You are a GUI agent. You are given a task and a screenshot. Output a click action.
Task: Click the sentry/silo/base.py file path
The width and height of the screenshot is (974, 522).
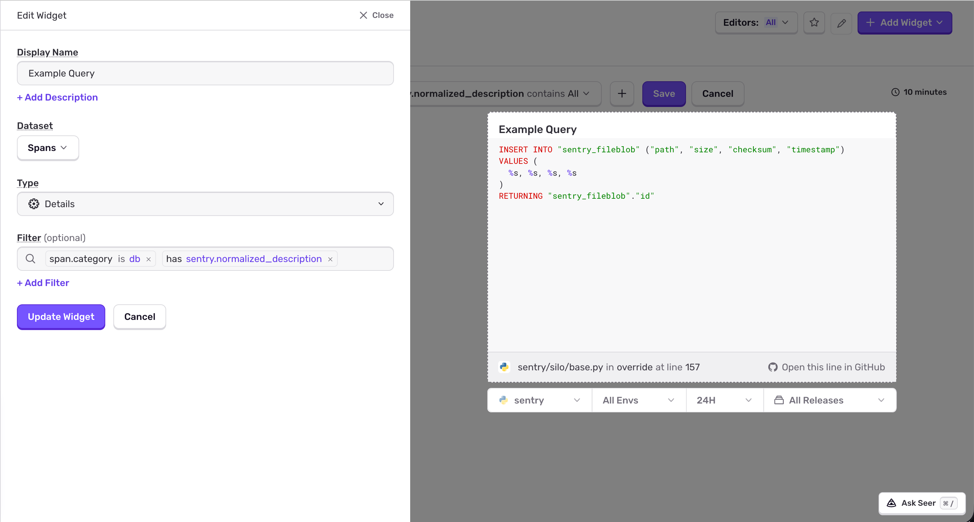pos(560,367)
